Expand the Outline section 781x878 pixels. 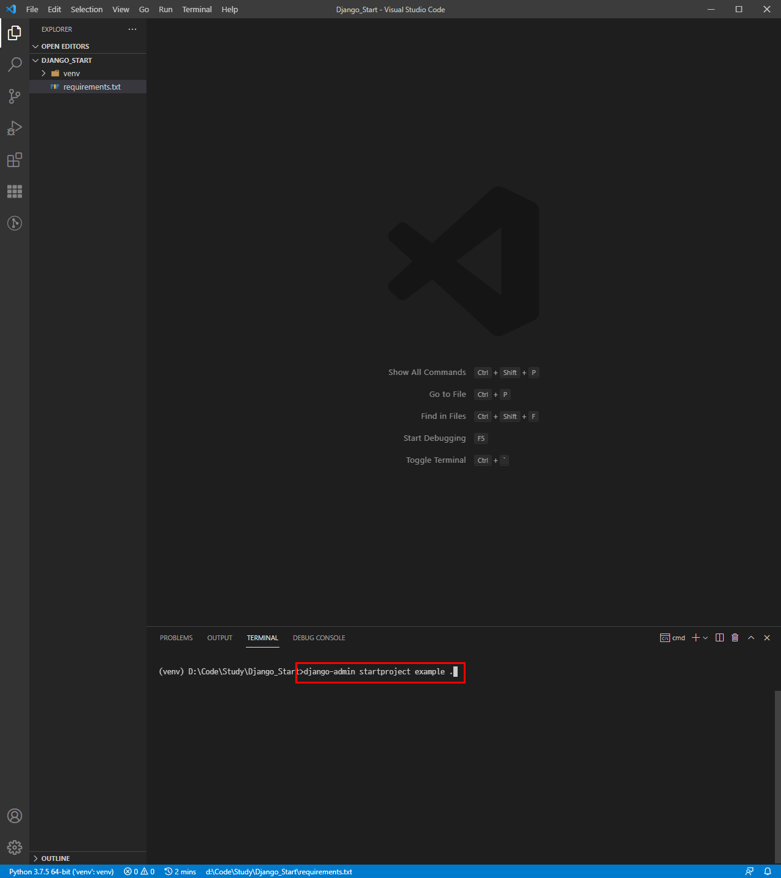coord(88,858)
